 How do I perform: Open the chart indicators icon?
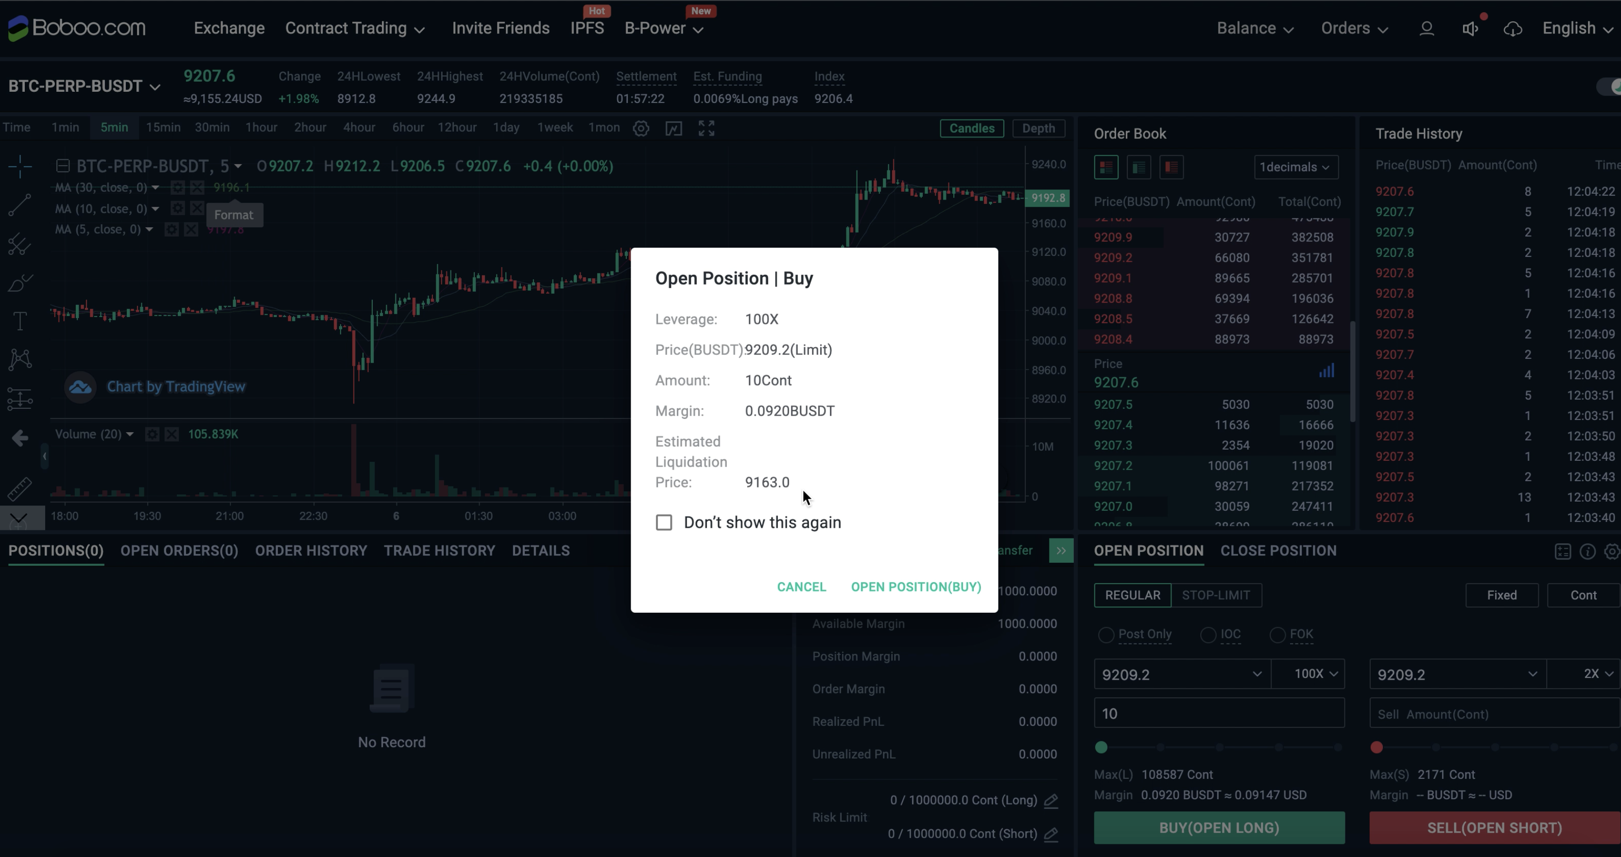pos(673,128)
